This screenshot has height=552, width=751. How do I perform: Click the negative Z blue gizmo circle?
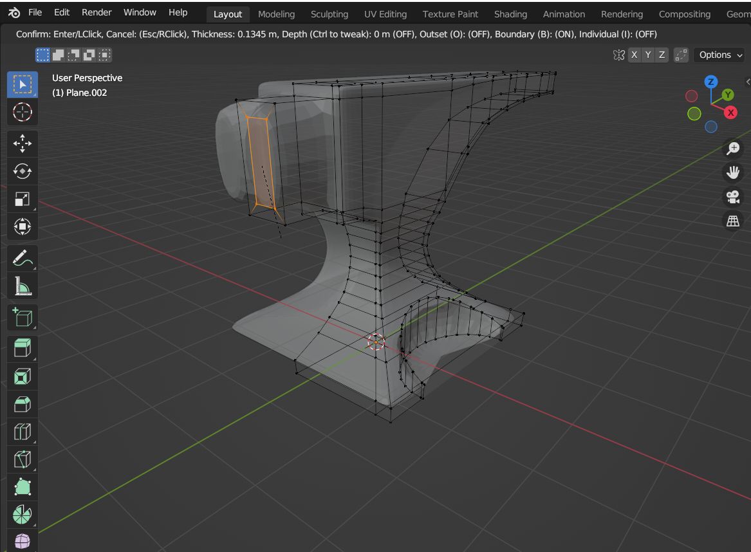(x=710, y=127)
